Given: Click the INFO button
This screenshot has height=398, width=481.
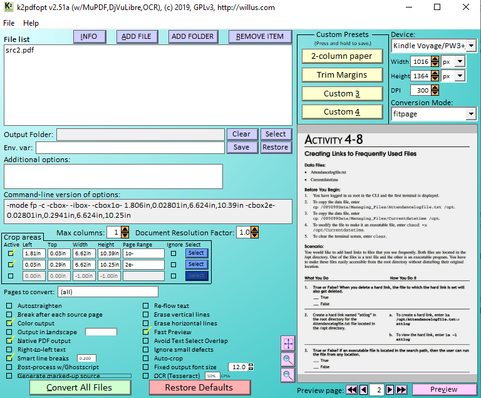Looking at the screenshot, I should pos(90,36).
